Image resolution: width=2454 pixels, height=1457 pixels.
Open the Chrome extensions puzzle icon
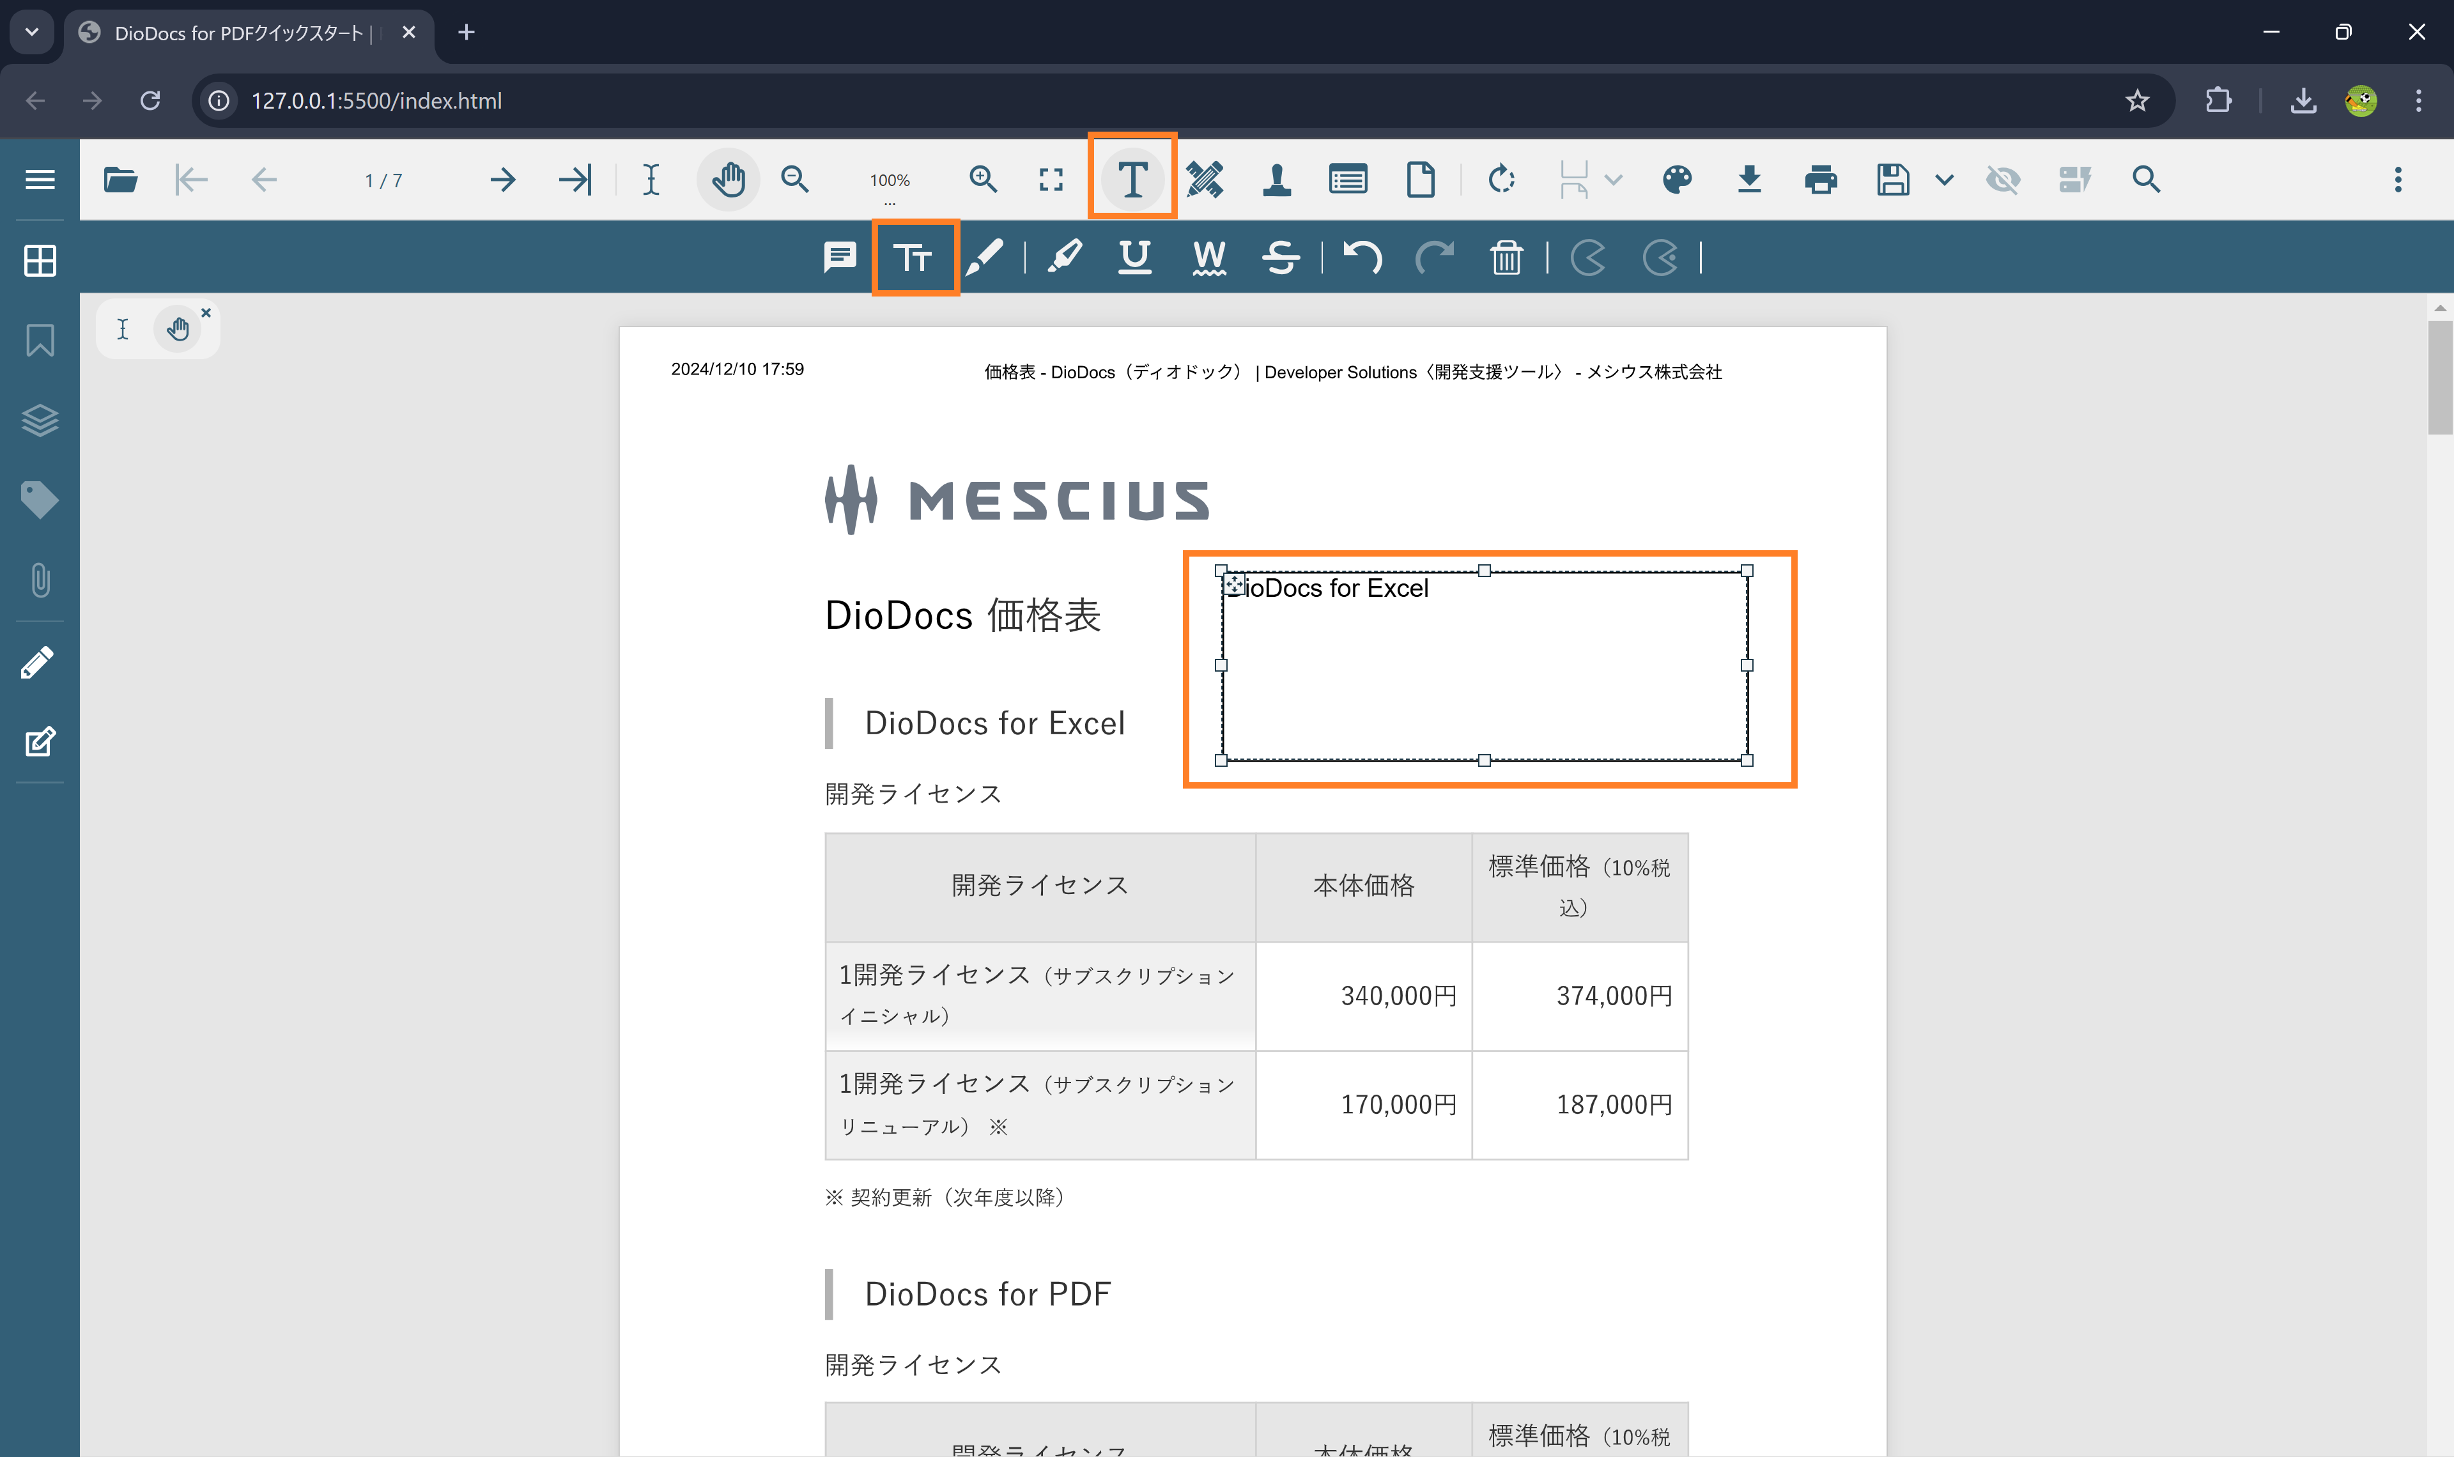2218,100
